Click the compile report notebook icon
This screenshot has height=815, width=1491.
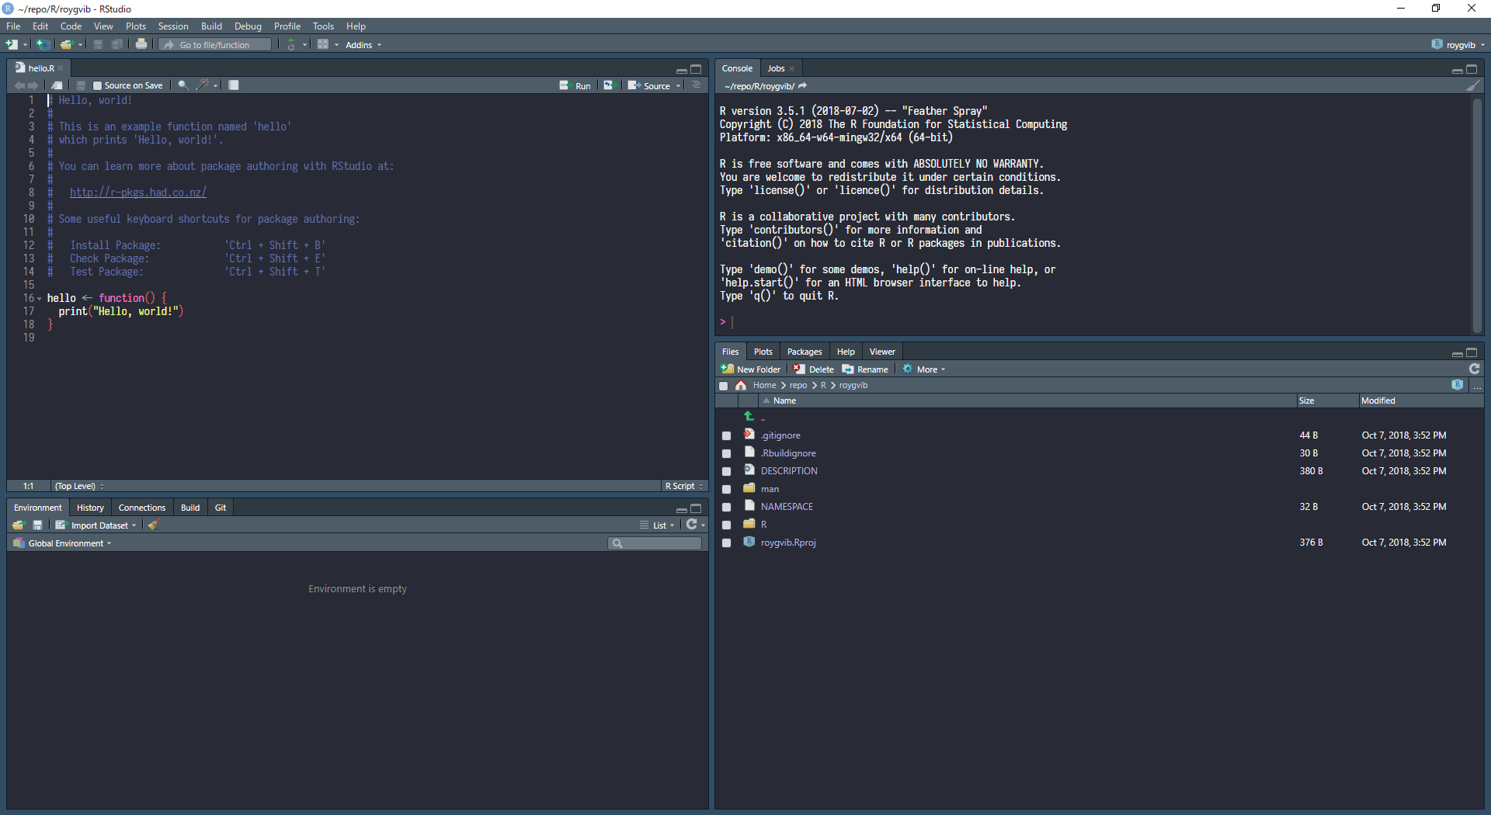tap(234, 85)
